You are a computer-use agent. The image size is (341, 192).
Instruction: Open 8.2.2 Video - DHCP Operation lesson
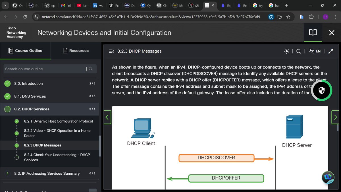tap(57, 133)
